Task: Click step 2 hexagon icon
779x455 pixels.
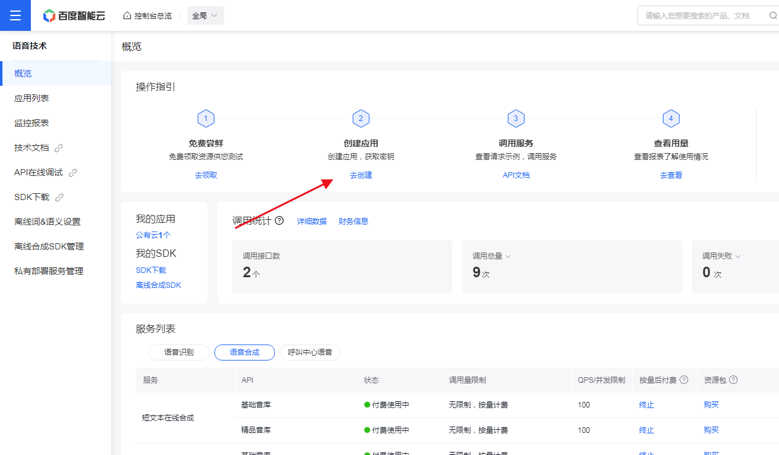Action: pos(361,118)
